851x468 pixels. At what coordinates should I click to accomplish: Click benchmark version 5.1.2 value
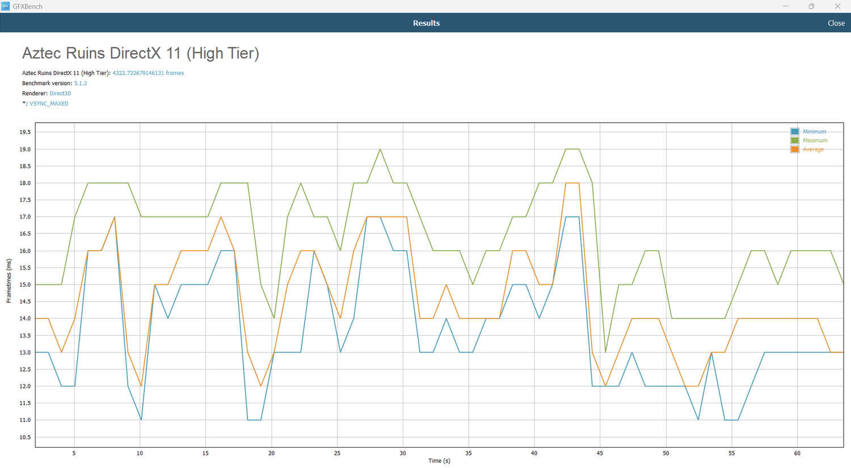point(81,83)
